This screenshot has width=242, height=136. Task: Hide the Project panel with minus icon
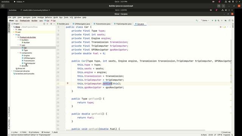pyautogui.click(x=54, y=24)
